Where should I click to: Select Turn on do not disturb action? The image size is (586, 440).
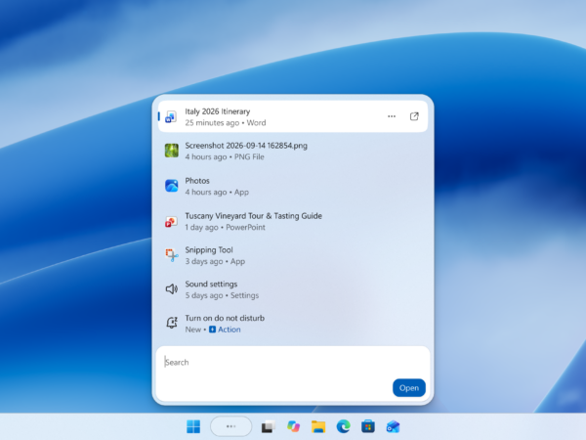pyautogui.click(x=293, y=324)
